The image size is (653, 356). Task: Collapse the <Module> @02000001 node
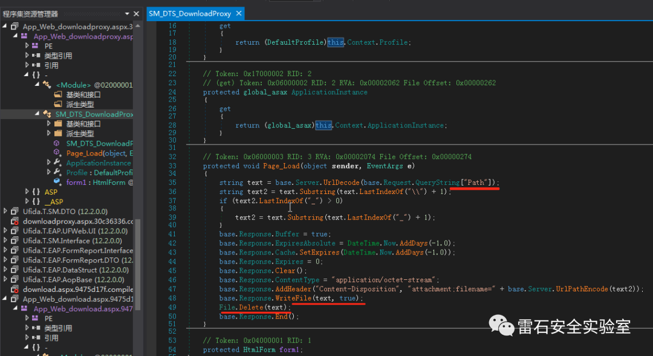tap(37, 84)
